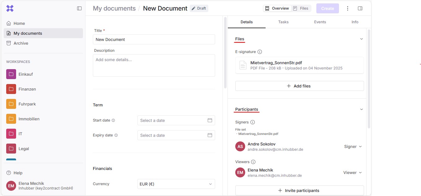421x196 pixels.
Task: Click the E-signature info icon
Action: click(x=260, y=52)
